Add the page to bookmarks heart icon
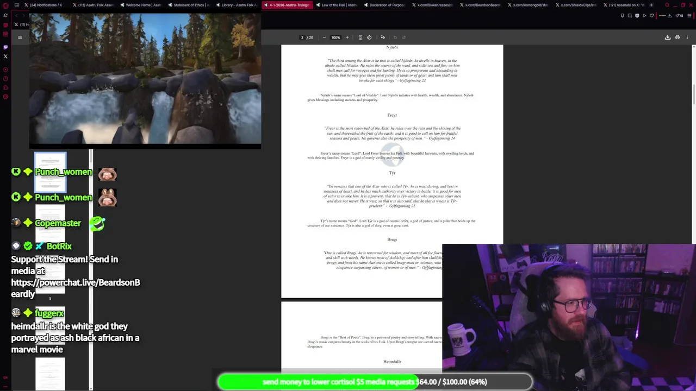The image size is (696, 391). click(x=652, y=15)
